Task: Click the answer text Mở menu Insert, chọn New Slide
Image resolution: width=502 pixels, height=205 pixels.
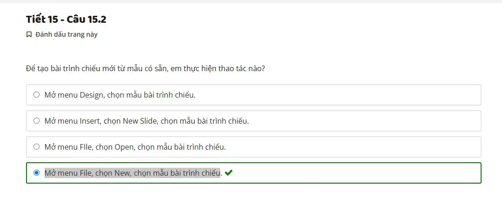Action: 146,121
